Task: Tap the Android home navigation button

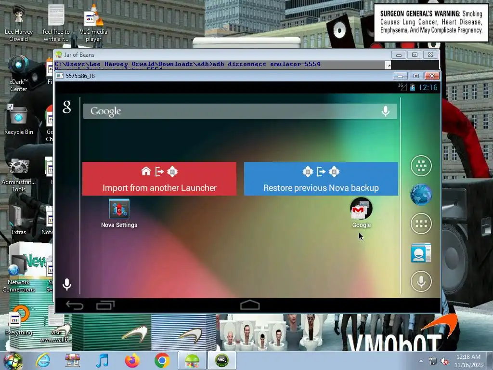Action: [250, 305]
